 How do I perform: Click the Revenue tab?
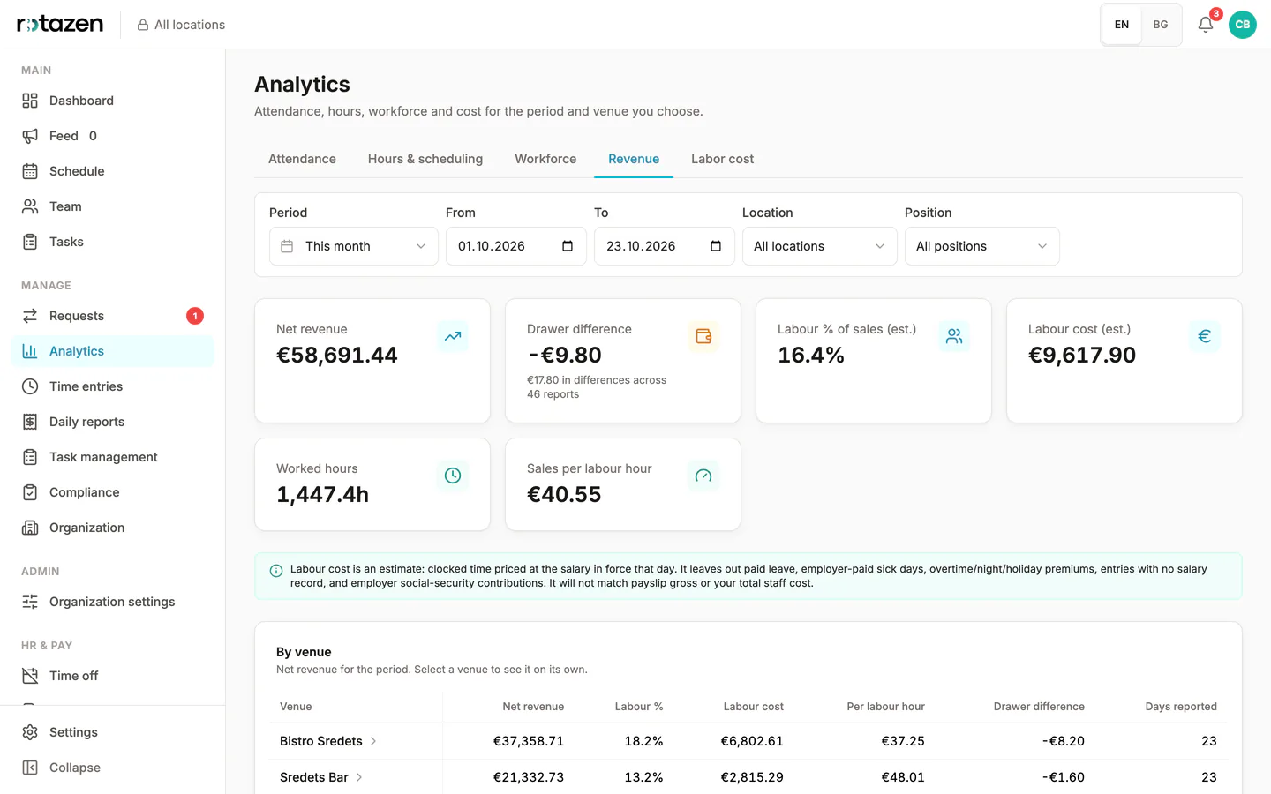[634, 159]
